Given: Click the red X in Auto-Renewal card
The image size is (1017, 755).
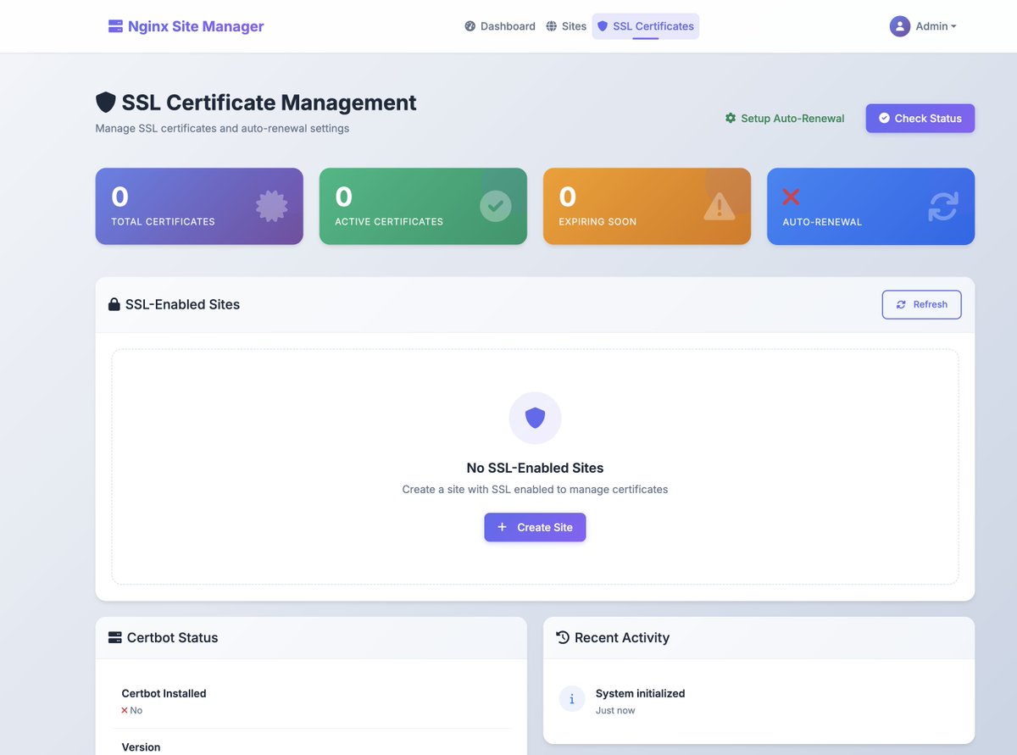Looking at the screenshot, I should (791, 197).
